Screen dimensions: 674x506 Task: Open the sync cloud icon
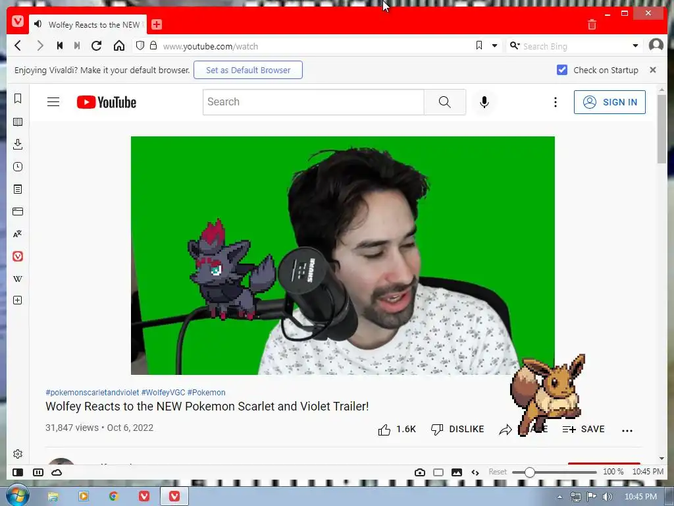coord(57,472)
